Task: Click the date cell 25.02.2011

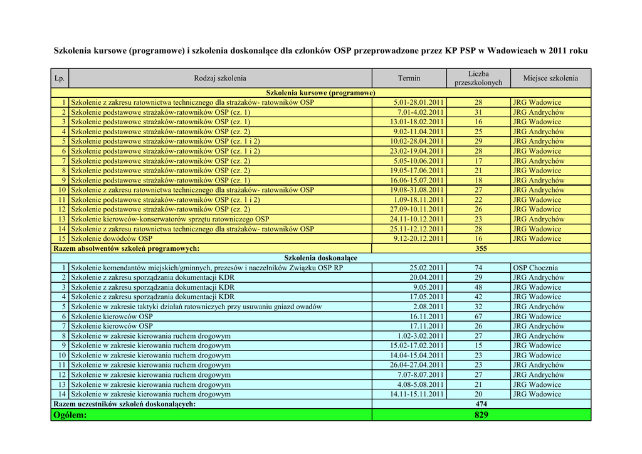Action: 426,268
